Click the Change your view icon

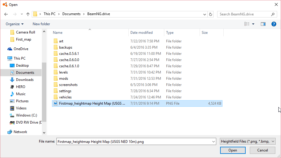[247, 24]
